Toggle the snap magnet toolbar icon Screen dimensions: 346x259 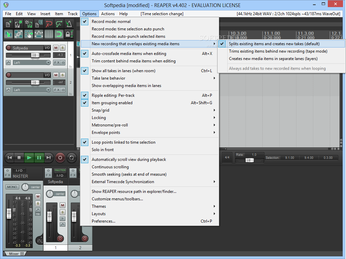tap(59, 34)
